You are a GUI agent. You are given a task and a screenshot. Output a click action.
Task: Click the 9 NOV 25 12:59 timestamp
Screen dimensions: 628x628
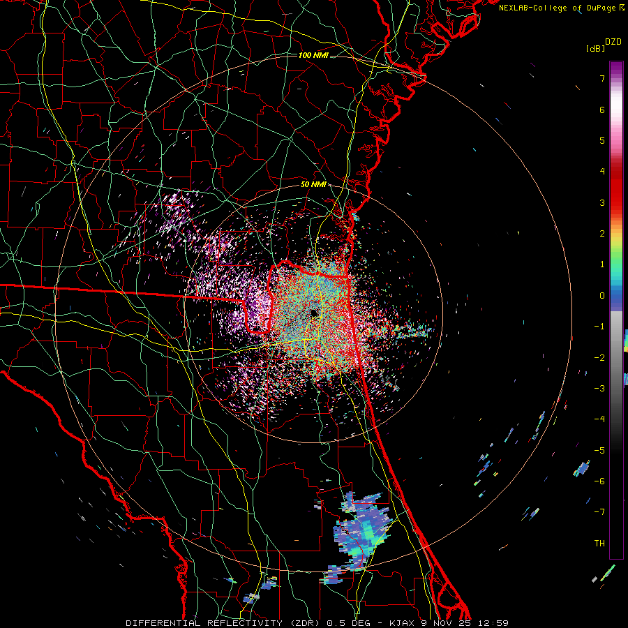click(465, 623)
